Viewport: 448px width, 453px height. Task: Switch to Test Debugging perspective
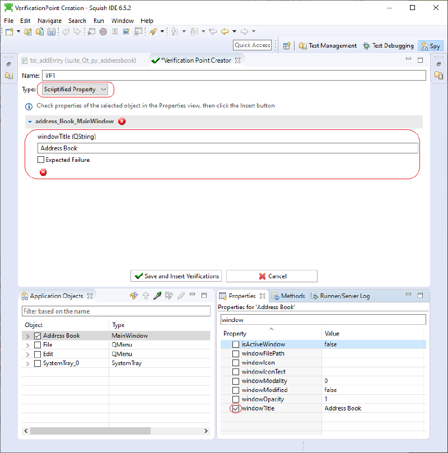(389, 46)
